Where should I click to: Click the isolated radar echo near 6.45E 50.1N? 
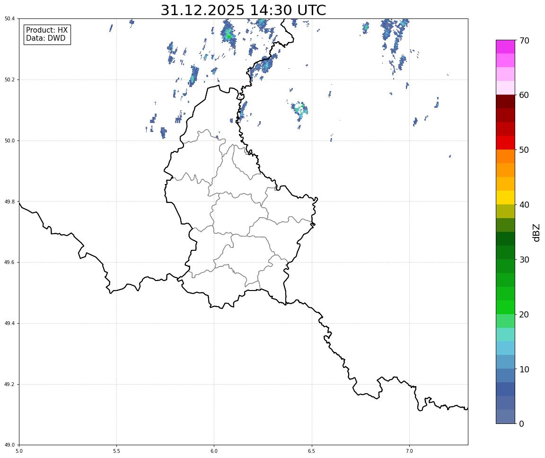[x=299, y=110]
